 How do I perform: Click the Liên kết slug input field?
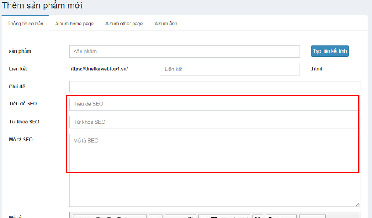(x=229, y=69)
